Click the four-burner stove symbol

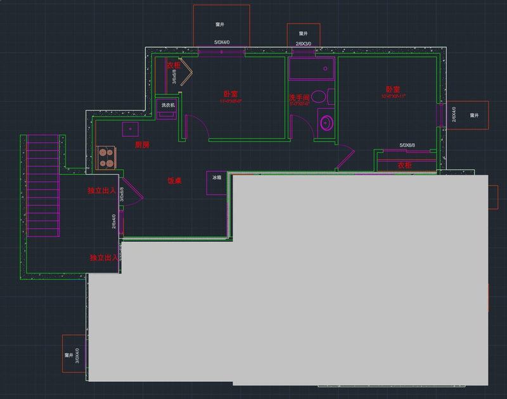[106, 157]
